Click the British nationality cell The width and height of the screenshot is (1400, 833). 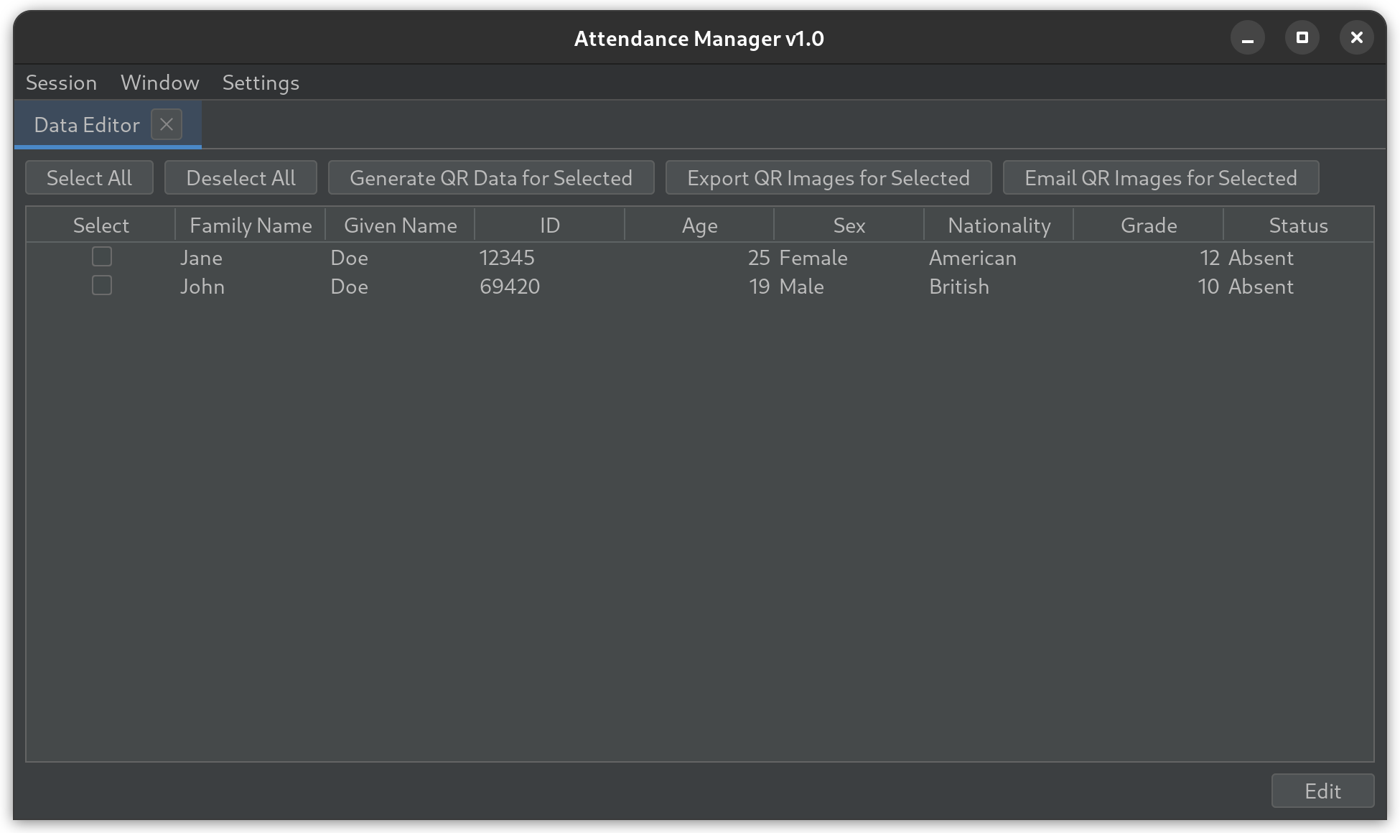click(999, 286)
